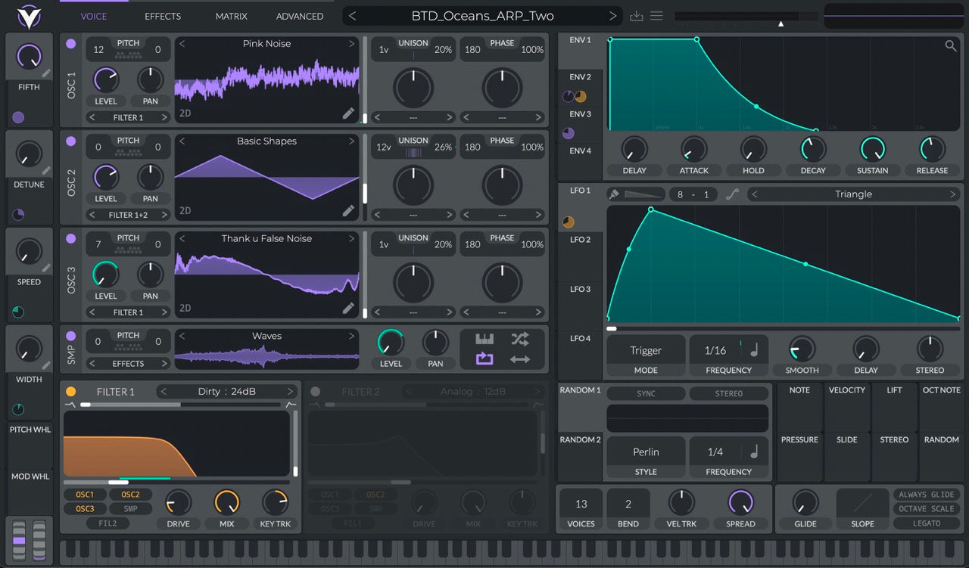This screenshot has height=568, width=969.
Task: Click the OCTAVE SCALE button
Action: point(927,509)
